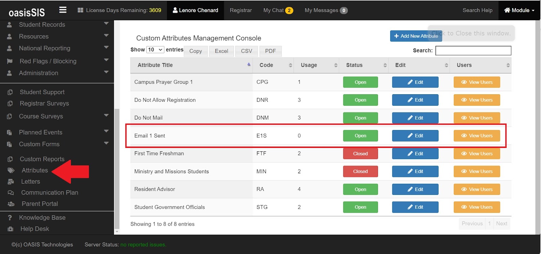Viewport: 541px width, 254px height.
Task: Click the National Reporting person icon
Action: click(x=9, y=48)
